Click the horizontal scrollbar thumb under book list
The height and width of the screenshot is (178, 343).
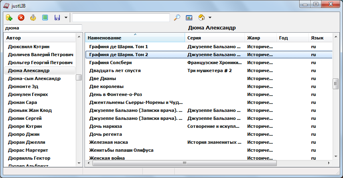tap(184, 163)
